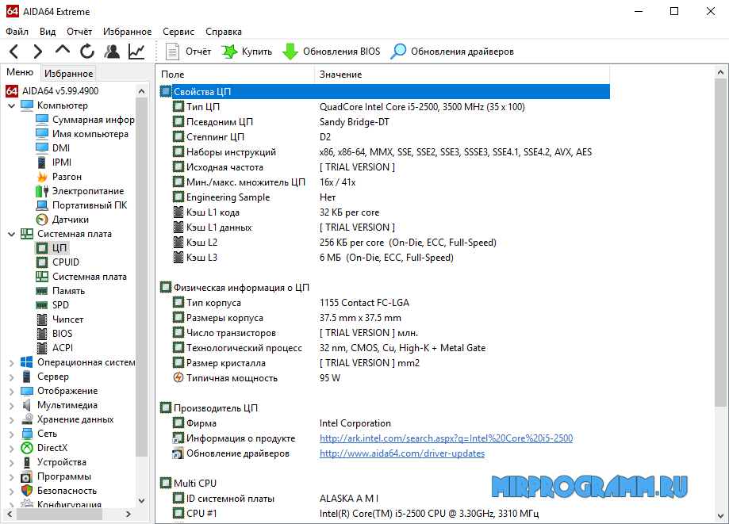Click the Отчёт report toolbar button
This screenshot has height=524, width=729.
188,51
